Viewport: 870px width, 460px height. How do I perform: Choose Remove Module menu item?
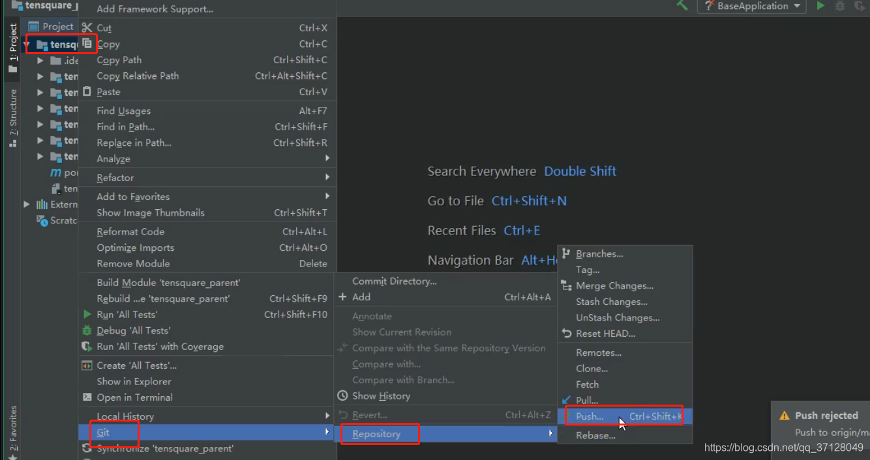[x=207, y=264]
